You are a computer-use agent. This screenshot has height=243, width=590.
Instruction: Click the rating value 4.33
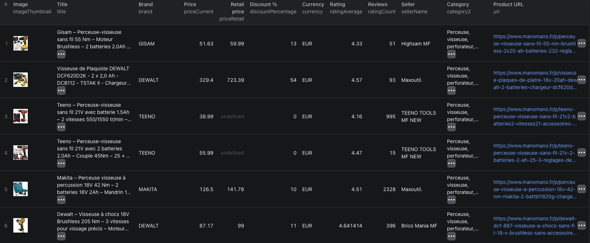pyautogui.click(x=357, y=44)
